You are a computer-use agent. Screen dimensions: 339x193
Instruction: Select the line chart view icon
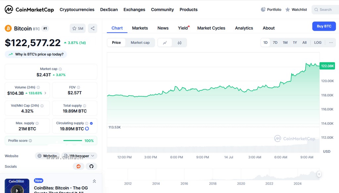pos(165,43)
